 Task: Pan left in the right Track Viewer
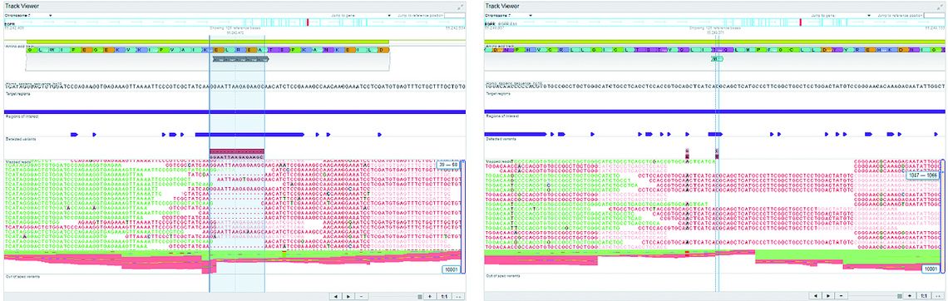[816, 296]
